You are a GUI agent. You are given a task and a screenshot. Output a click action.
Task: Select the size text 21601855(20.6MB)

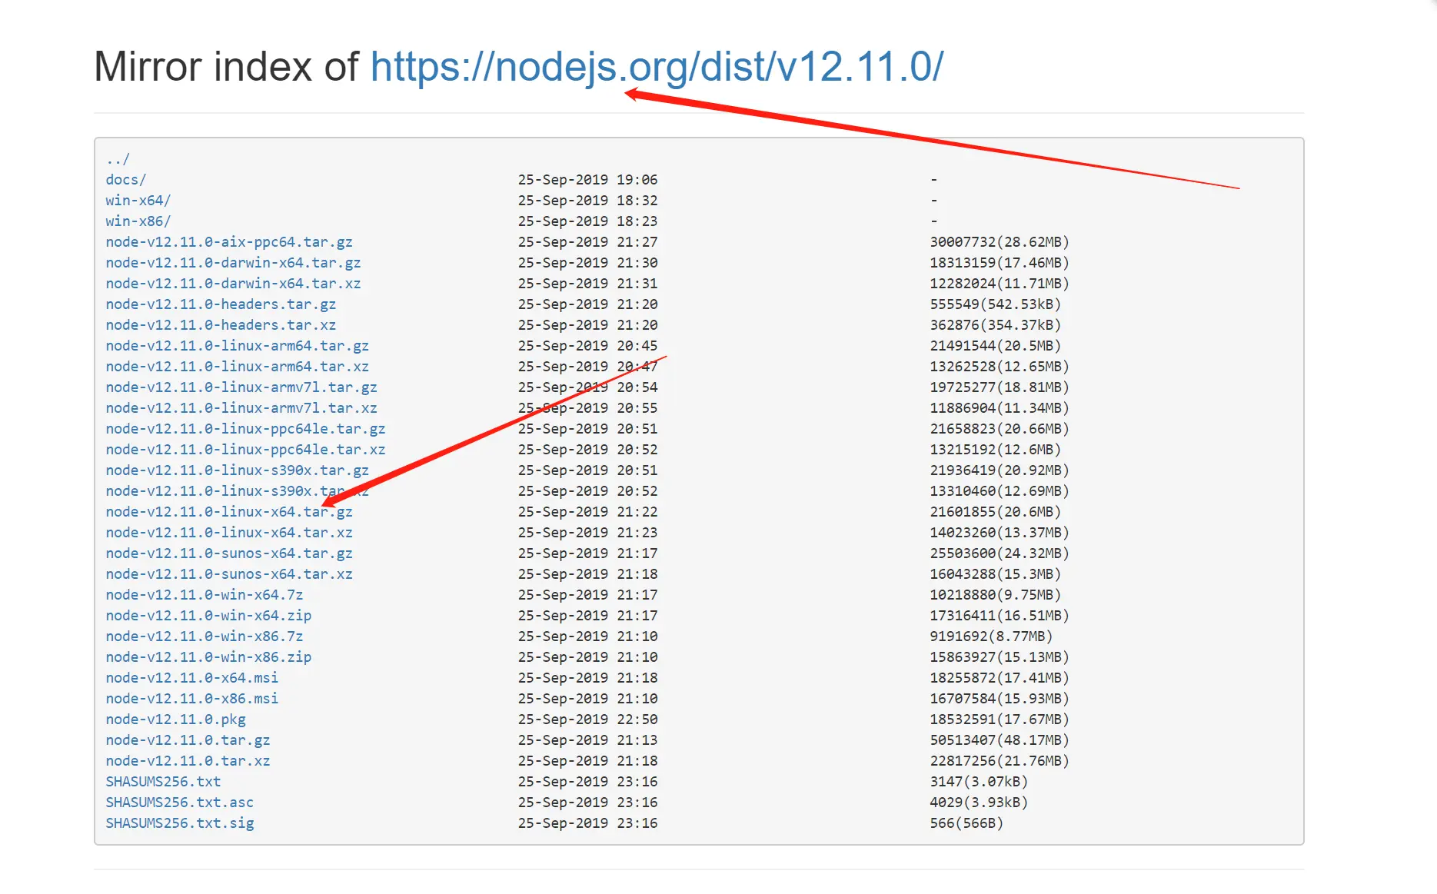[996, 512]
